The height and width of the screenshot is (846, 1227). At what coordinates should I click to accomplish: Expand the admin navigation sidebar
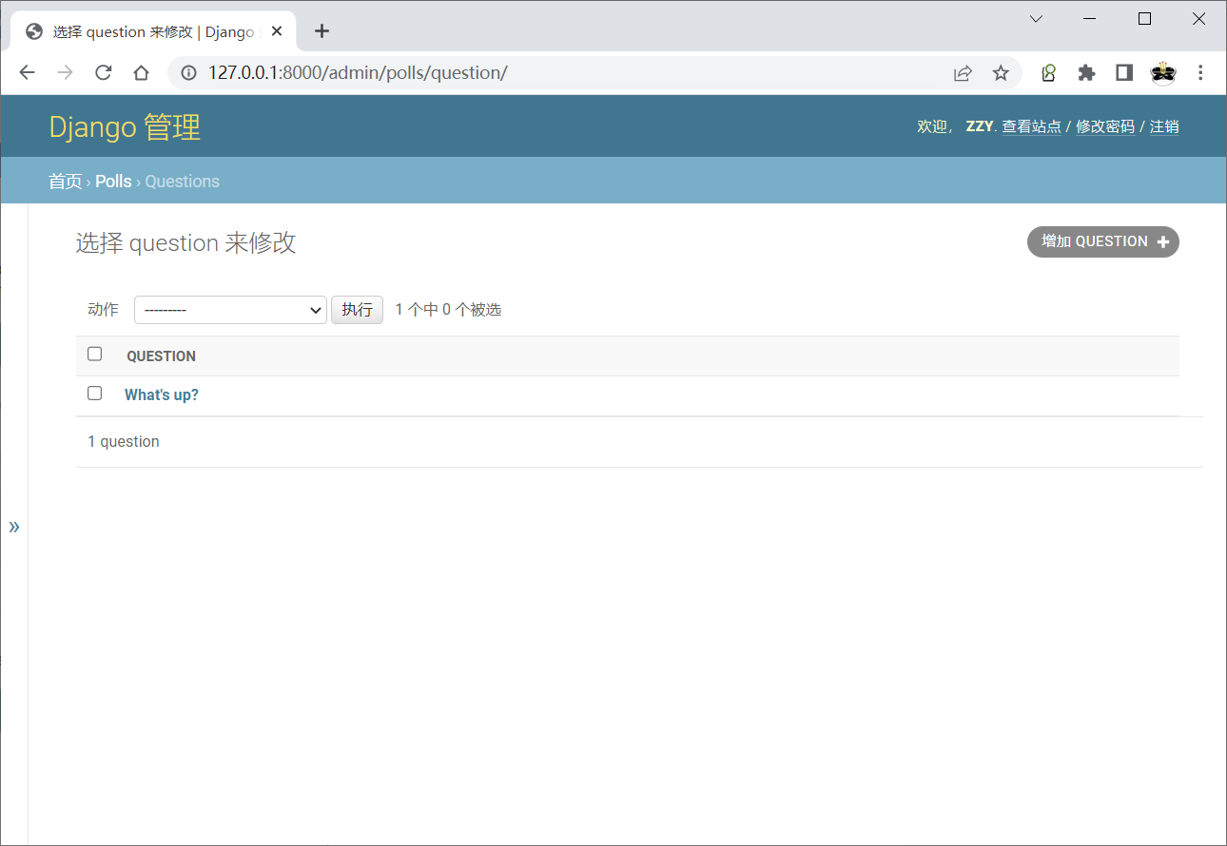[x=14, y=526]
